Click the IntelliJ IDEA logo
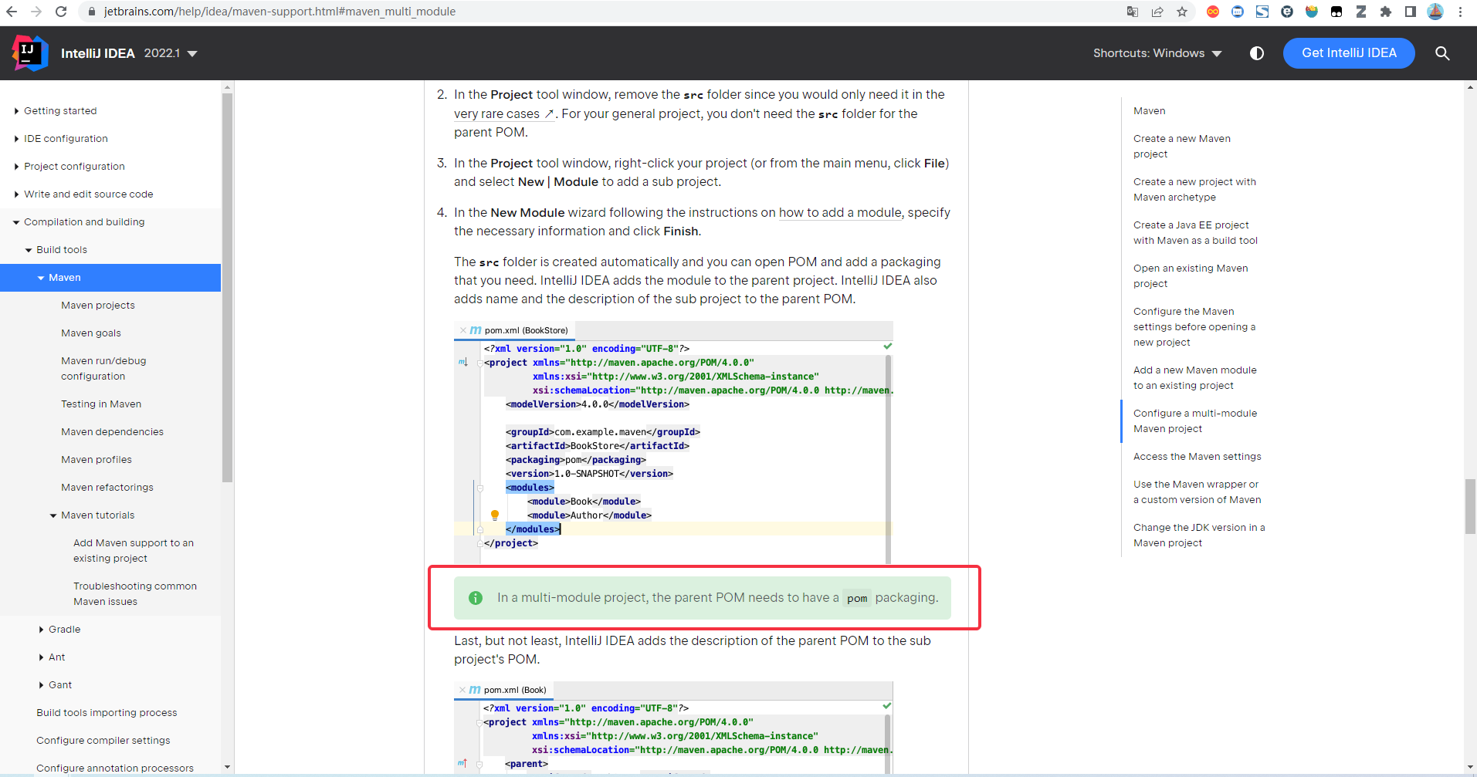 30,53
